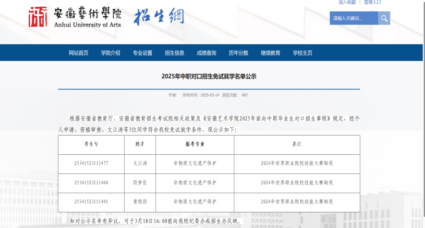Click the 2025年中职对口招生免试就学名单公示 title
425x228 pixels.
coord(209,76)
